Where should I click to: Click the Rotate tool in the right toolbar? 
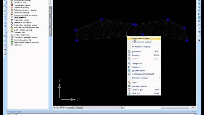[199, 14]
